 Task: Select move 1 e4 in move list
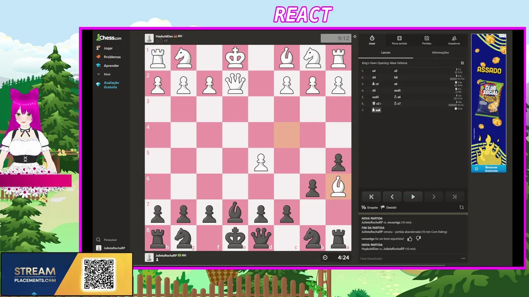pos(374,71)
